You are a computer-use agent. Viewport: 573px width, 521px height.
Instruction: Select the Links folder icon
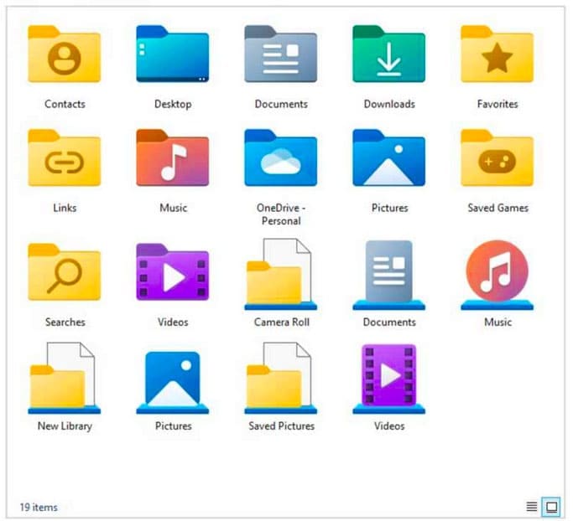coord(65,159)
